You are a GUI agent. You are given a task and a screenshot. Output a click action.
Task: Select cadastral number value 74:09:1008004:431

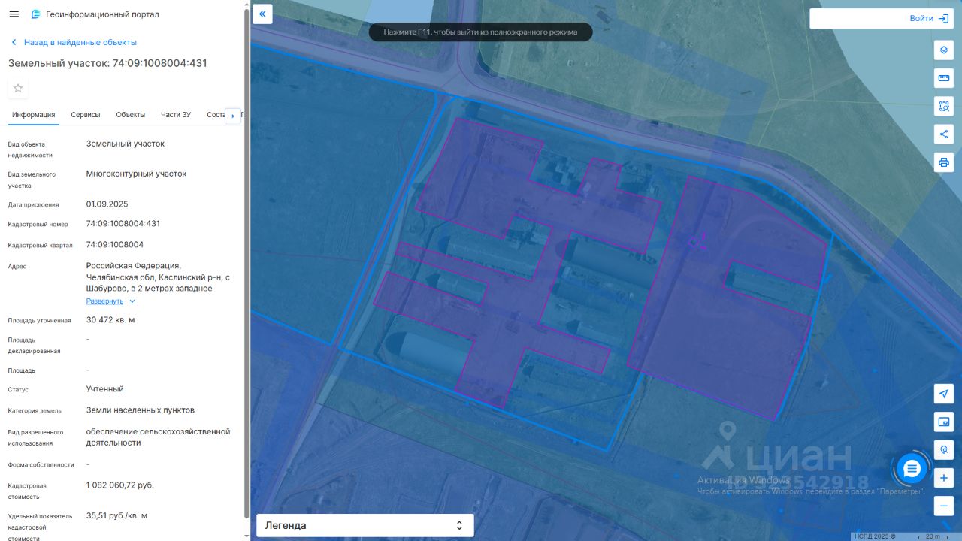click(x=123, y=224)
